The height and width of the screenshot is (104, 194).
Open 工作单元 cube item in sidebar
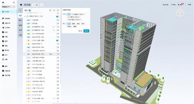click(6, 28)
